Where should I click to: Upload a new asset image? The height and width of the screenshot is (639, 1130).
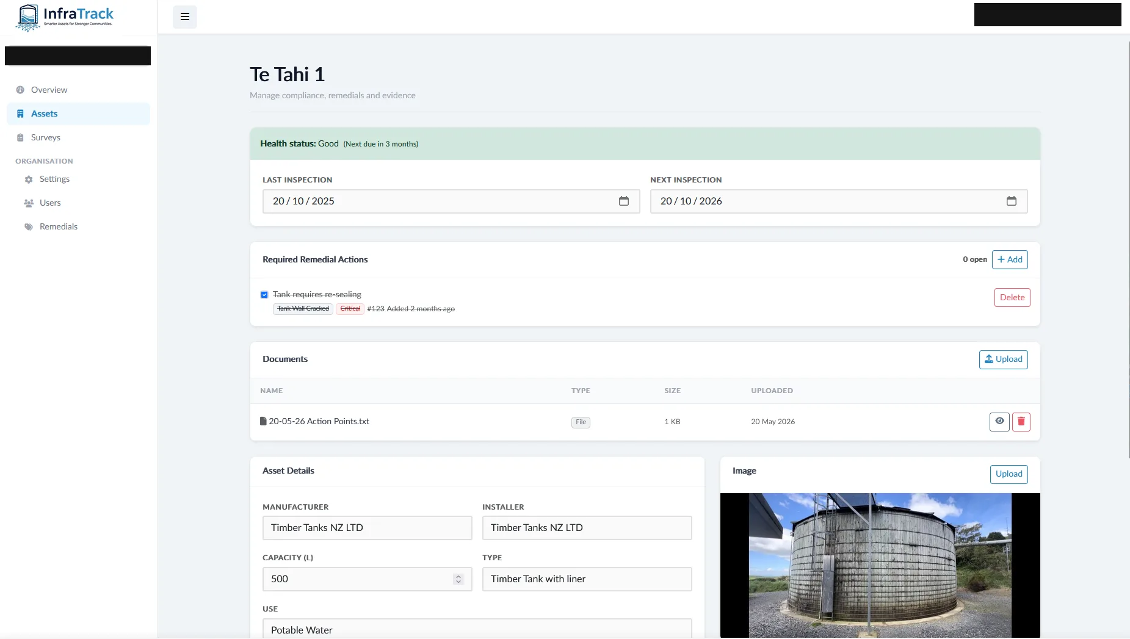1009,474
